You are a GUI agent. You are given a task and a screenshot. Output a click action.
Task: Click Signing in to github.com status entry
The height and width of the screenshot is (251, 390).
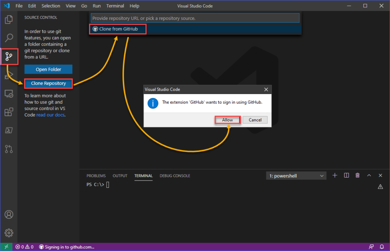click(x=67, y=247)
